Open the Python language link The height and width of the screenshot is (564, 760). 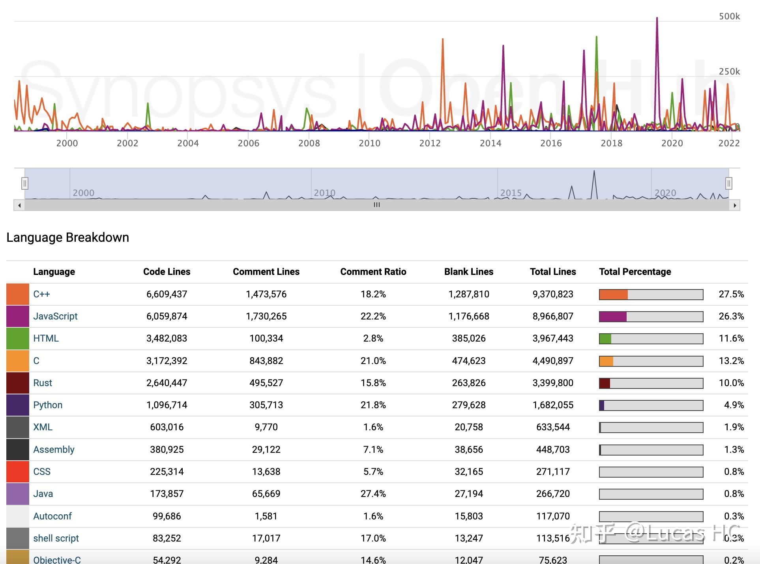[x=48, y=405]
